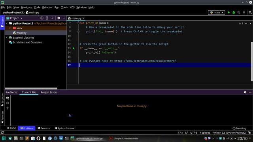Open Python 3.6 interpreter selector
Screen dimensions: 253x142
[229, 133]
